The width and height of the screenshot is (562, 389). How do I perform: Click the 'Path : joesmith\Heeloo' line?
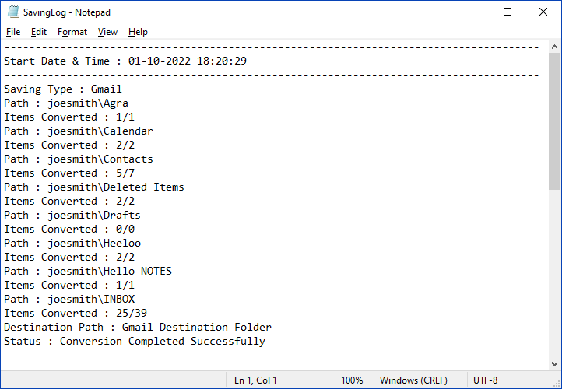[72, 243]
